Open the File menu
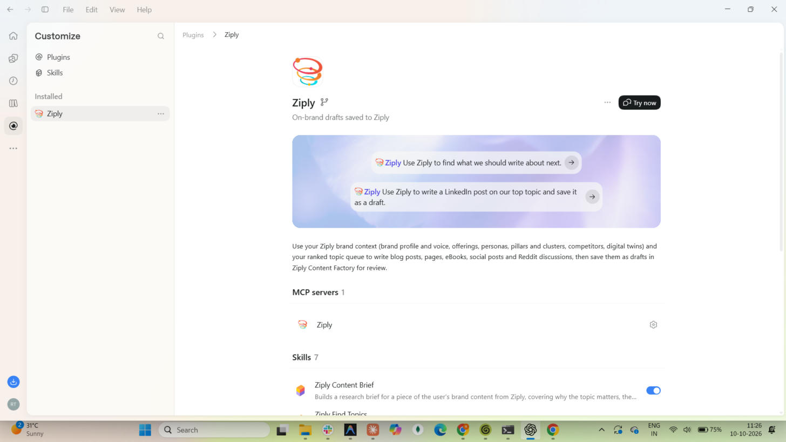The height and width of the screenshot is (442, 786). (68, 10)
